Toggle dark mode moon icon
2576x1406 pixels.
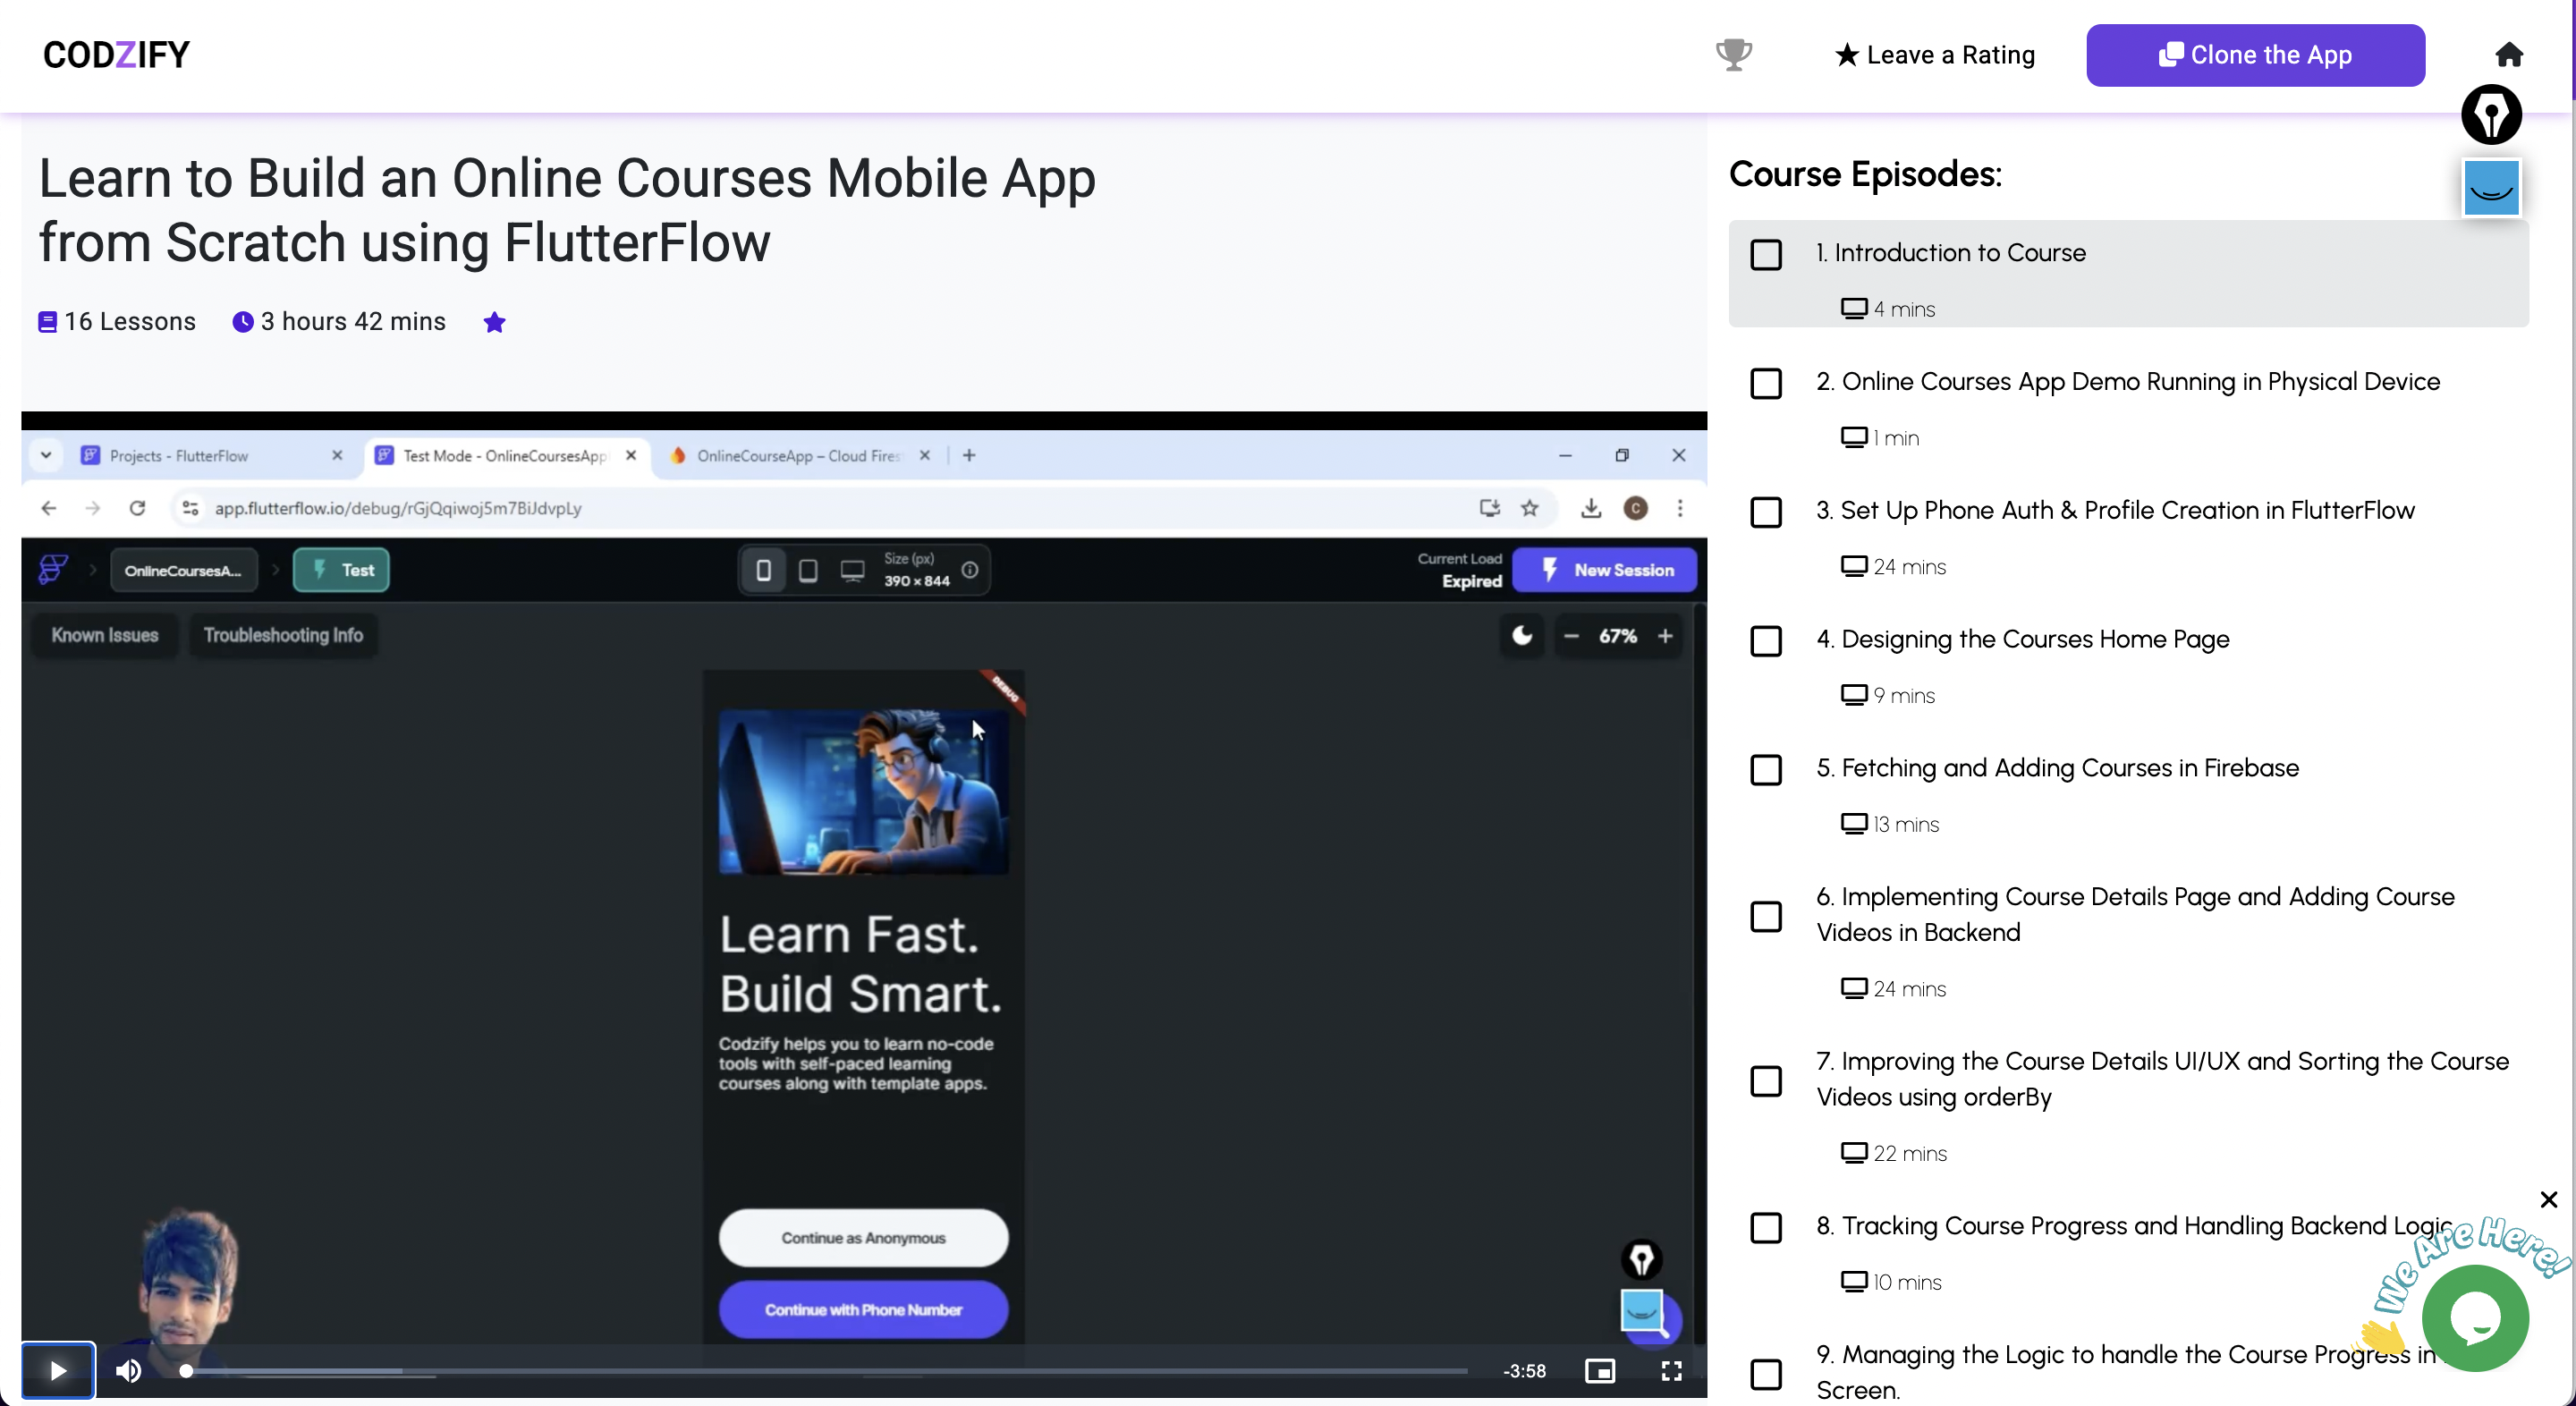[1521, 635]
